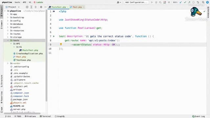Image resolution: width=210 pixels, height=118 pixels.
Task: Click the yellow lightbulb intention icon
Action: [61, 44]
